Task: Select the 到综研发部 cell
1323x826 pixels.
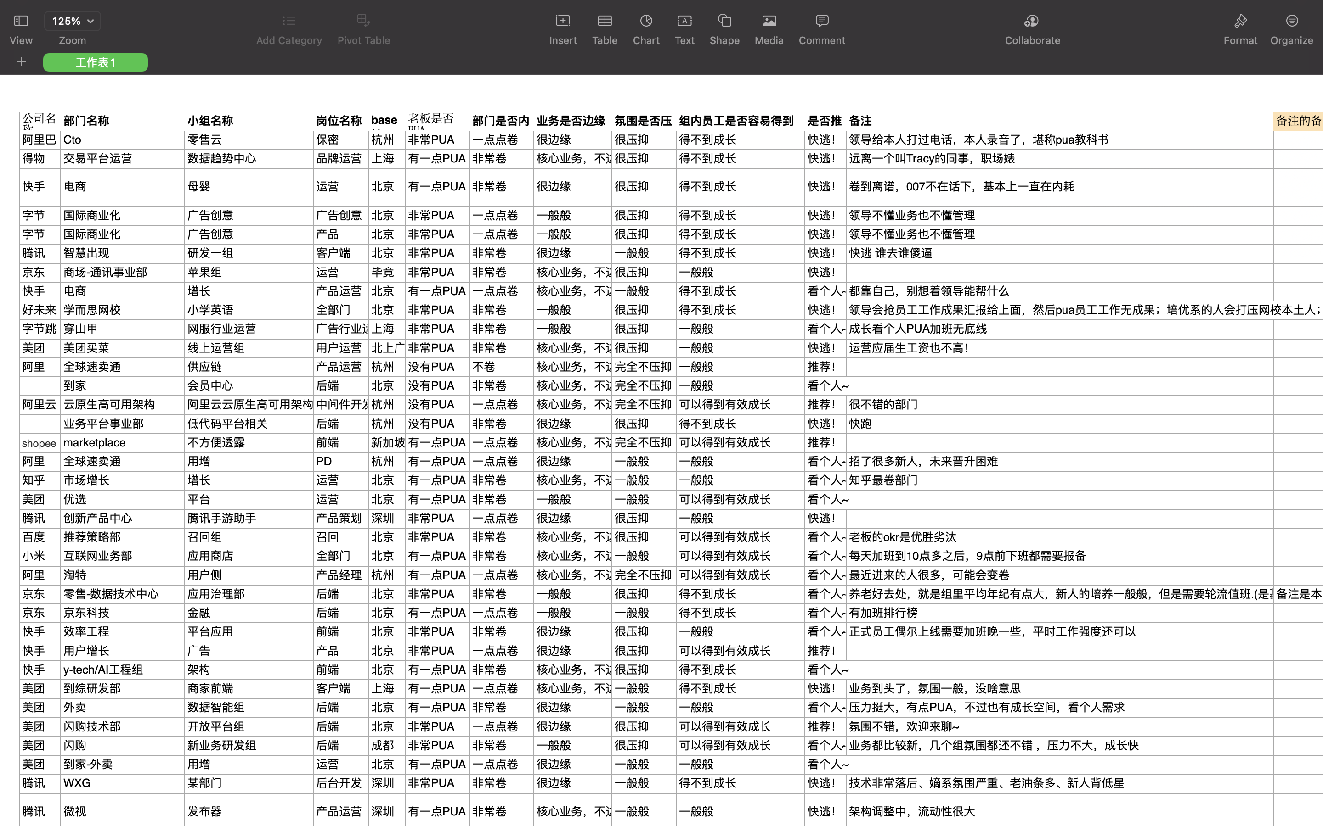Action: pyautogui.click(x=123, y=689)
